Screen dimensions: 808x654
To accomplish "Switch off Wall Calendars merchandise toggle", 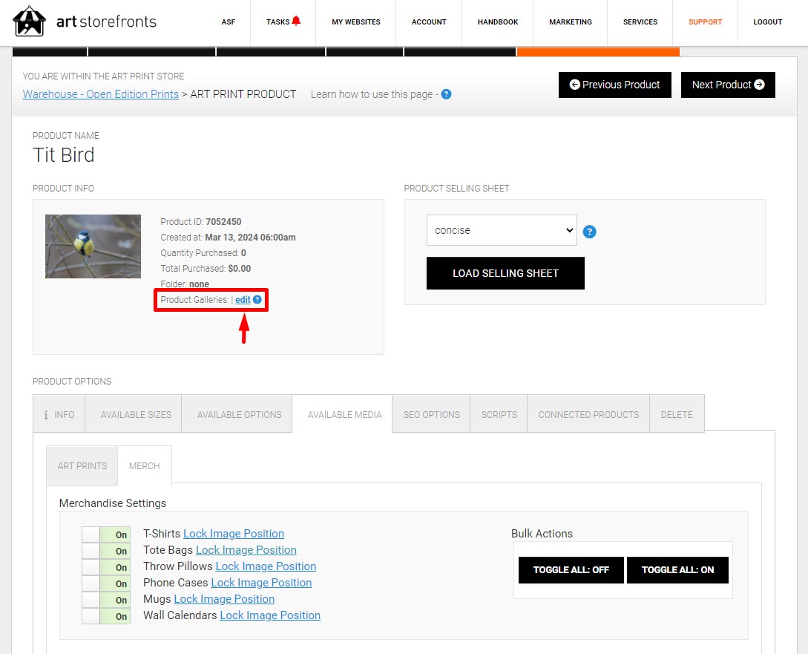I will pos(106,616).
